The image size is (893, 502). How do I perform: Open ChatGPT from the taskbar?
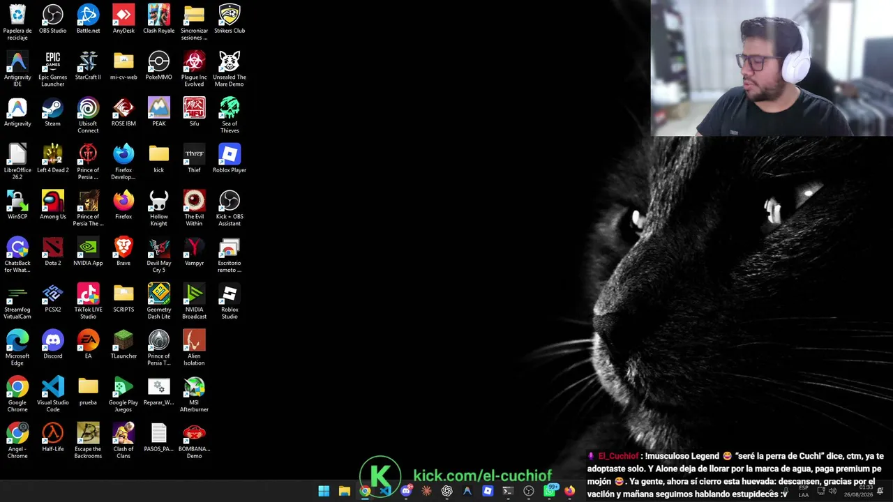click(x=446, y=491)
